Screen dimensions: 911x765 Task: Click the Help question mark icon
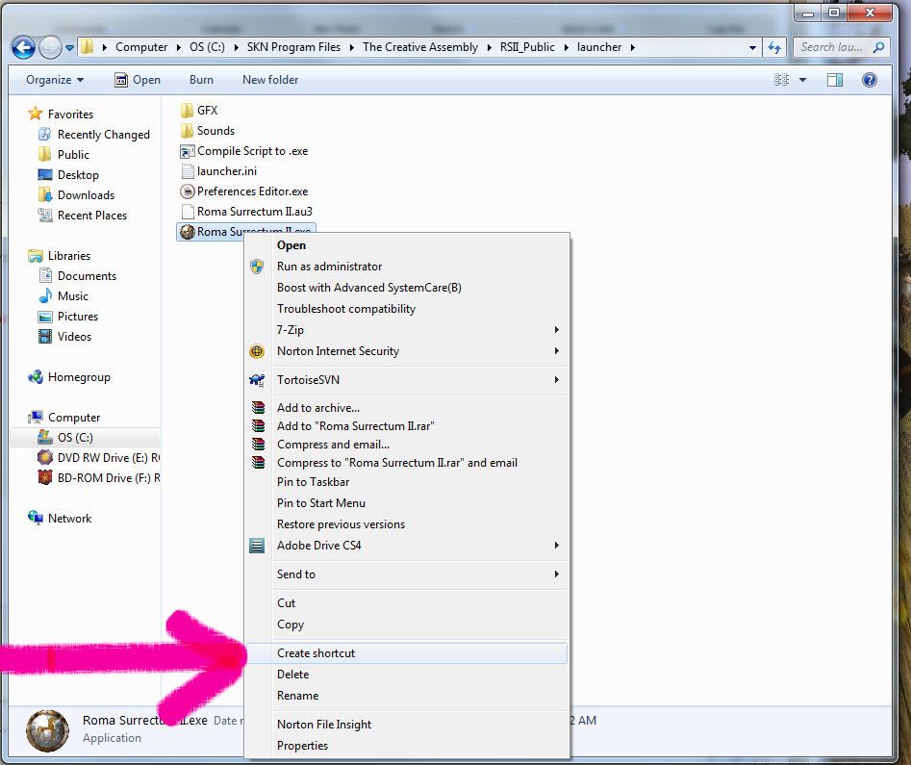(870, 80)
